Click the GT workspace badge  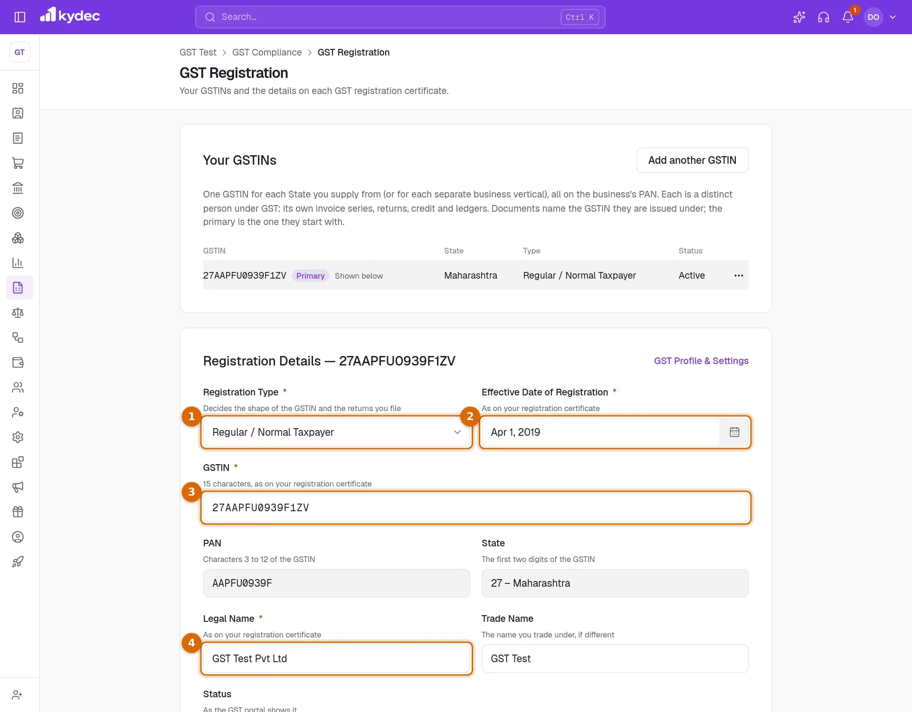pos(19,52)
